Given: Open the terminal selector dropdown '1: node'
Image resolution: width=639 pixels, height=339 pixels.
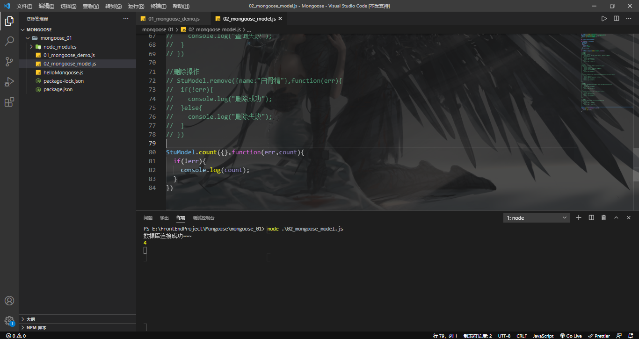Looking at the screenshot, I should 537,217.
